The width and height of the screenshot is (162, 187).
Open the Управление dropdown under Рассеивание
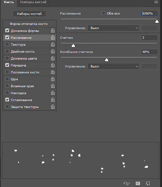click(114, 28)
